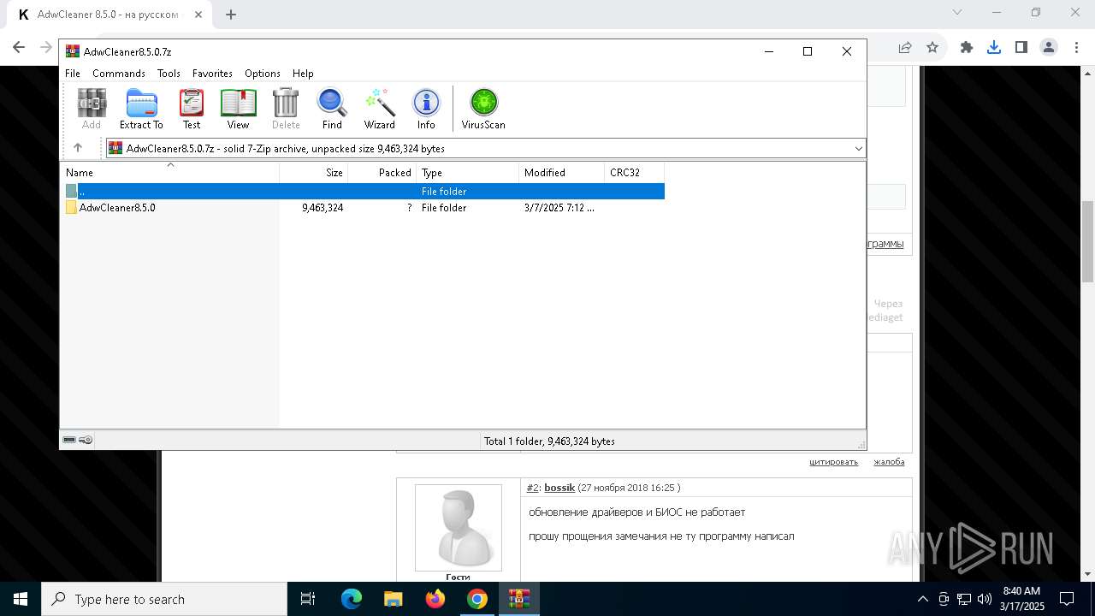Click the 'жалоба' link
The width and height of the screenshot is (1095, 616).
889,462
